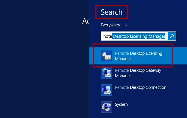Place cursor on typed 'note' text in the search box
Image resolution: width=187 pixels, height=118 pixels.
point(107,36)
